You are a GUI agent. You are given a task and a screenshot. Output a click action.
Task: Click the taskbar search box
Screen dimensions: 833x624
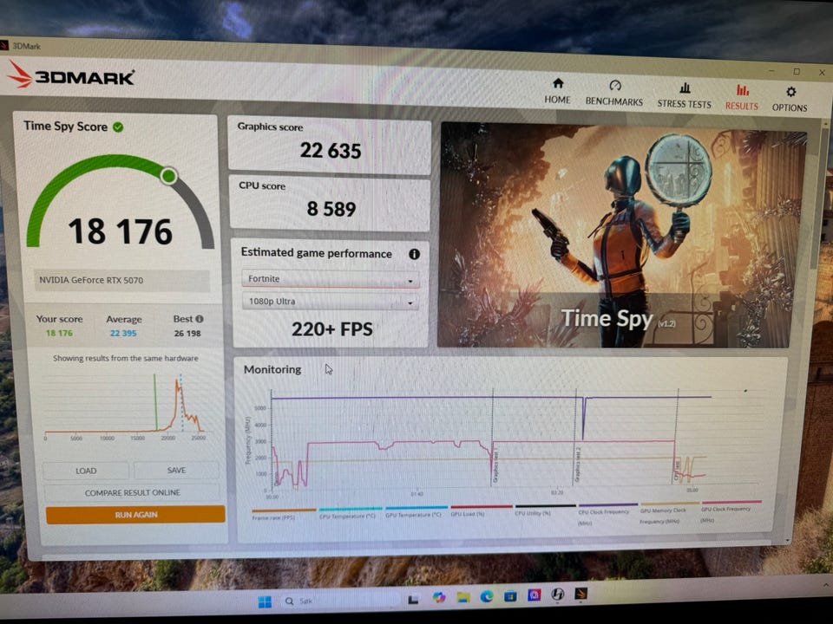pyautogui.click(x=340, y=601)
